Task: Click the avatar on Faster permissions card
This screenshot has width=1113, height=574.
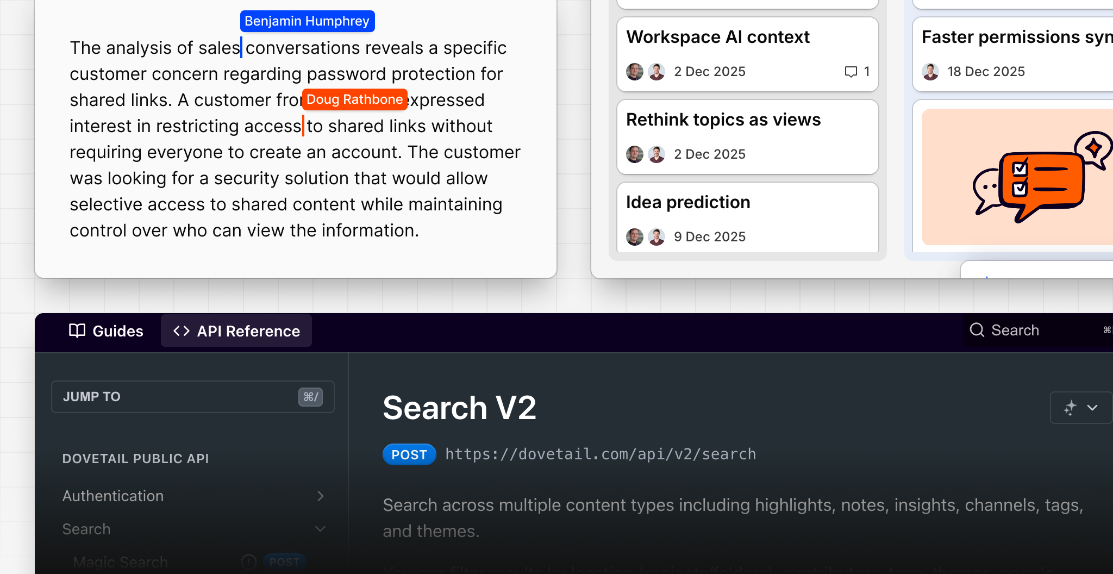Action: click(x=930, y=72)
